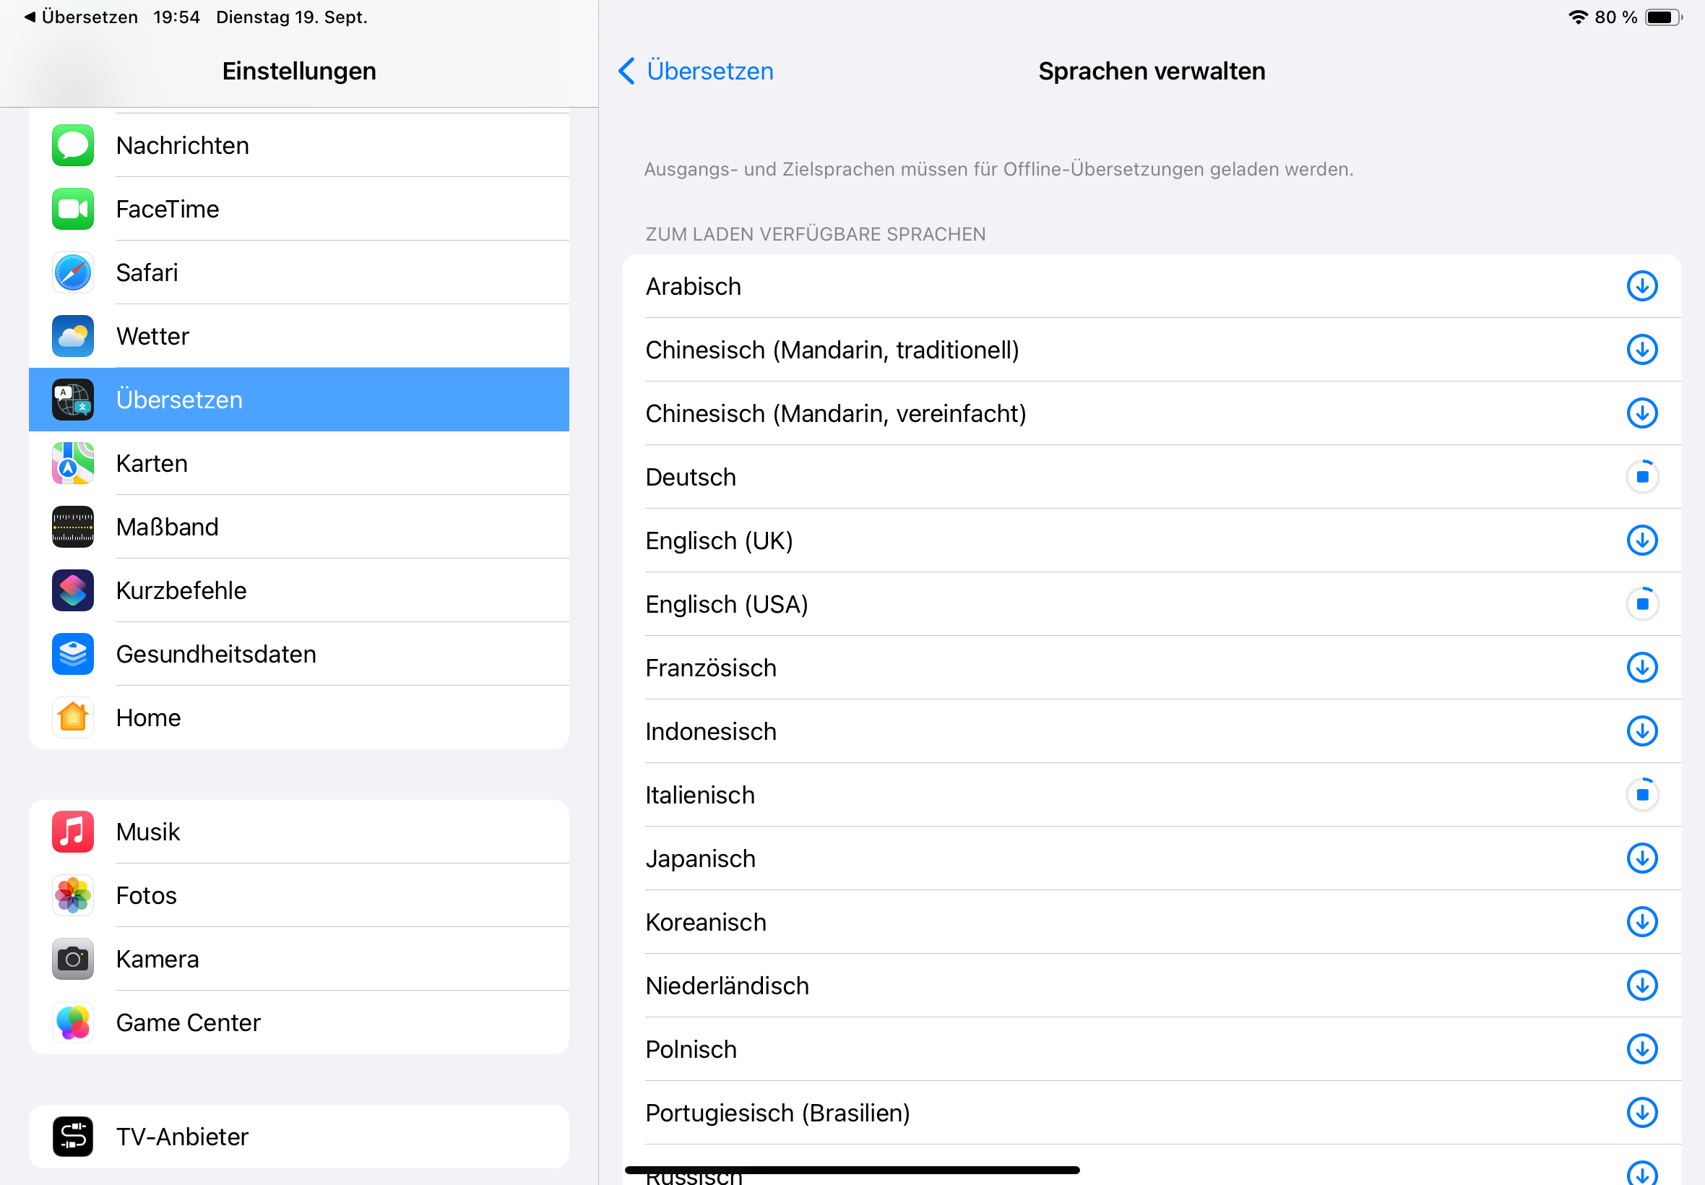Download the Koreanisch language pack
This screenshot has width=1705, height=1185.
tap(1641, 922)
